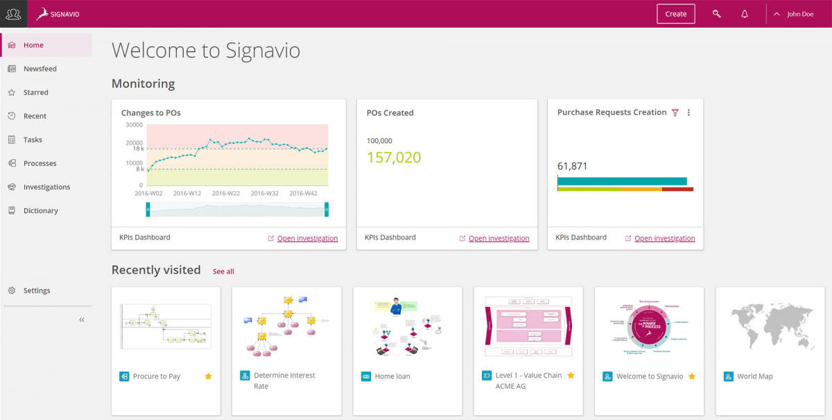Unstar the Procure to Pay diagram
The height and width of the screenshot is (420, 832).
208,376
